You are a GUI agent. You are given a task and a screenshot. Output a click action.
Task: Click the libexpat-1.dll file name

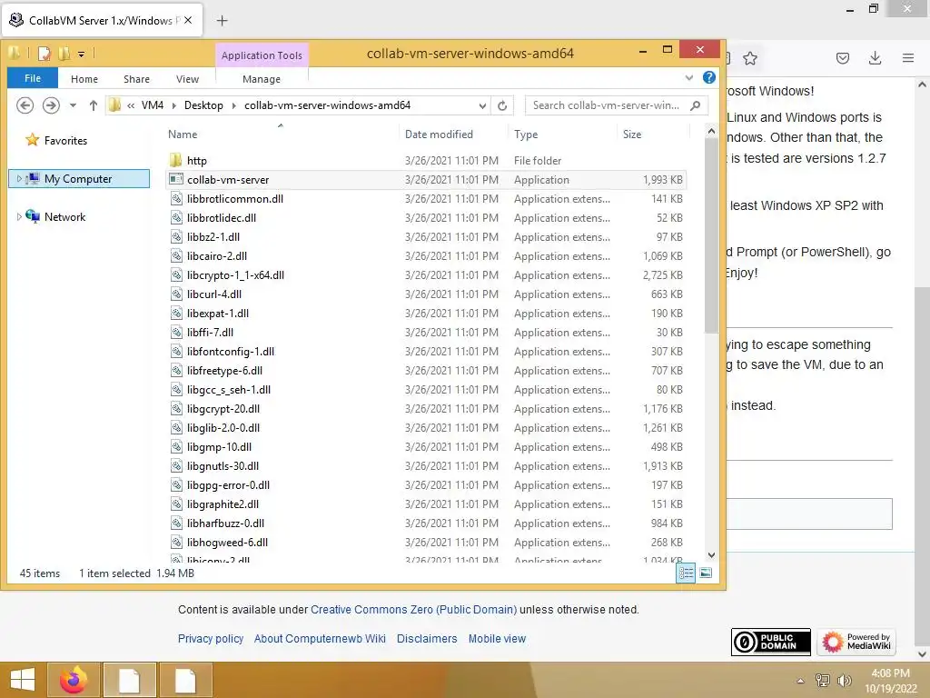218,313
